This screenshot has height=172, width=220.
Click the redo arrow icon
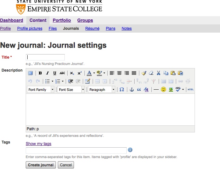(x=38, y=81)
